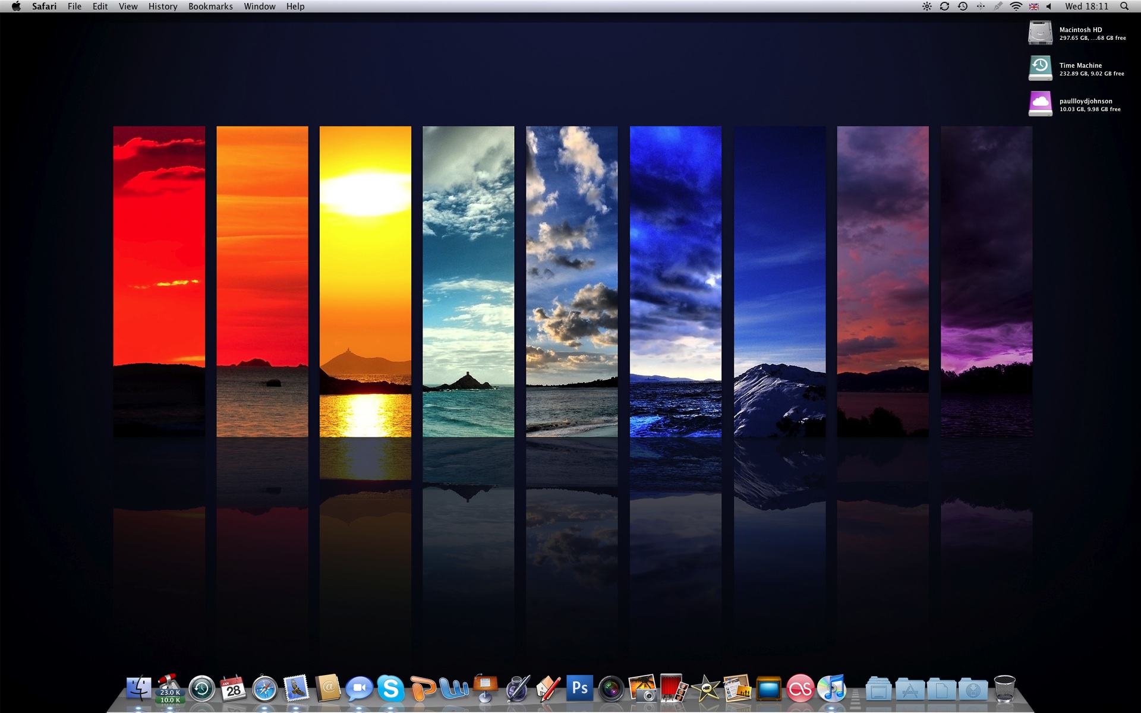This screenshot has width=1141, height=713.
Task: Open the Edit menu
Action: coord(100,7)
